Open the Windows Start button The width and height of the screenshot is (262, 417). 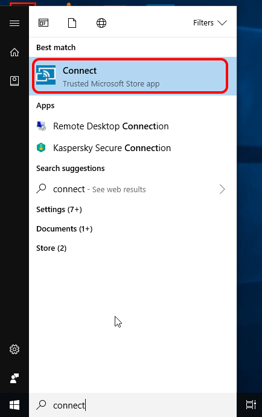[x=14, y=405]
